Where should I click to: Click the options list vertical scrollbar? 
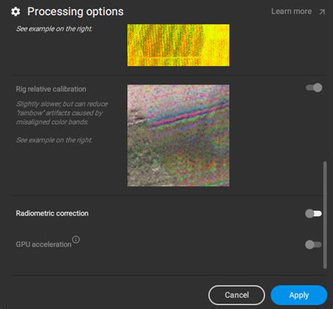coord(325,215)
